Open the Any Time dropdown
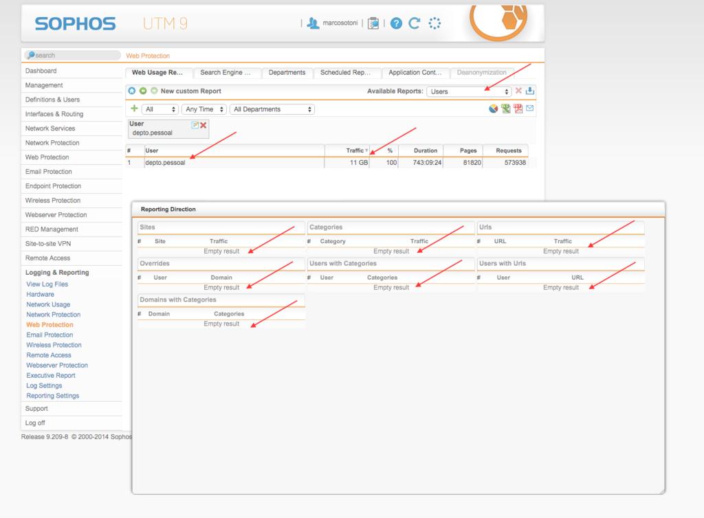Viewport: 704px width, 518px height. 203,109
